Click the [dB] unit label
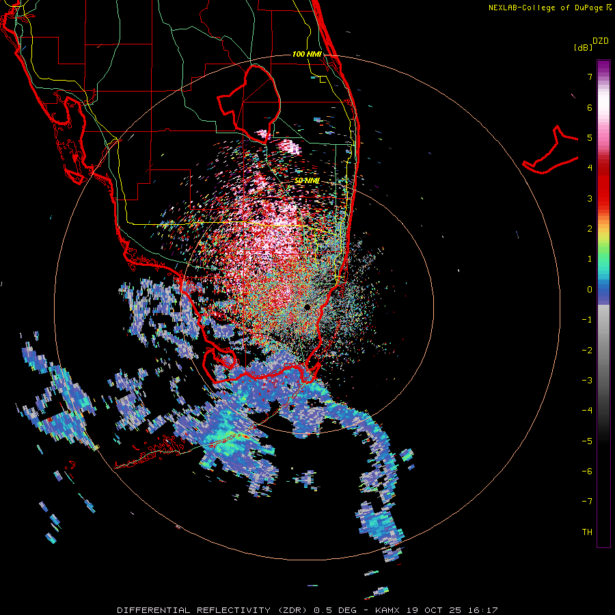The height and width of the screenshot is (615, 615). click(x=583, y=47)
